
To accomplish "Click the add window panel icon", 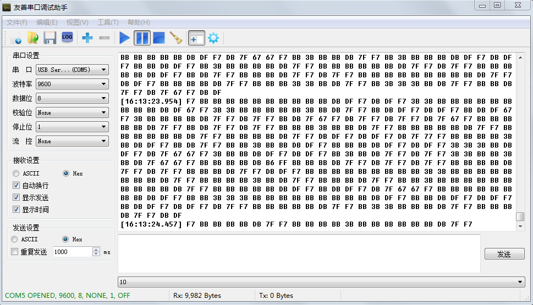I will tap(196, 38).
